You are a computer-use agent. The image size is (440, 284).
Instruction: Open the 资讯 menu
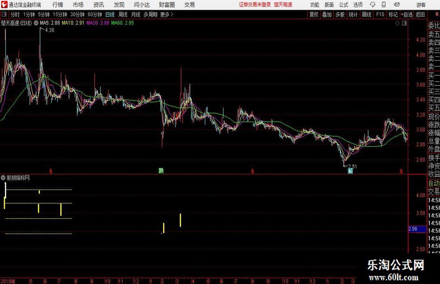pos(99,5)
